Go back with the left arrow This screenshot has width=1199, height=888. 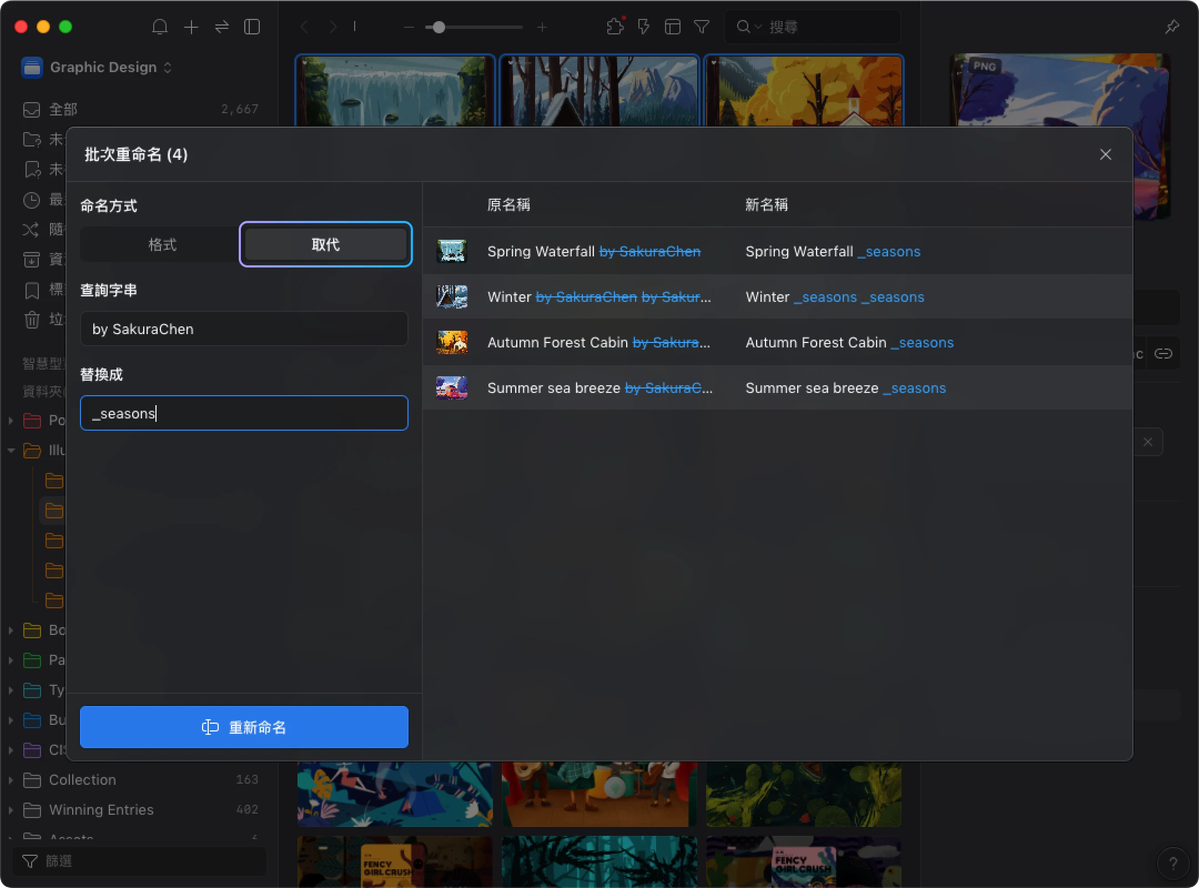point(304,27)
